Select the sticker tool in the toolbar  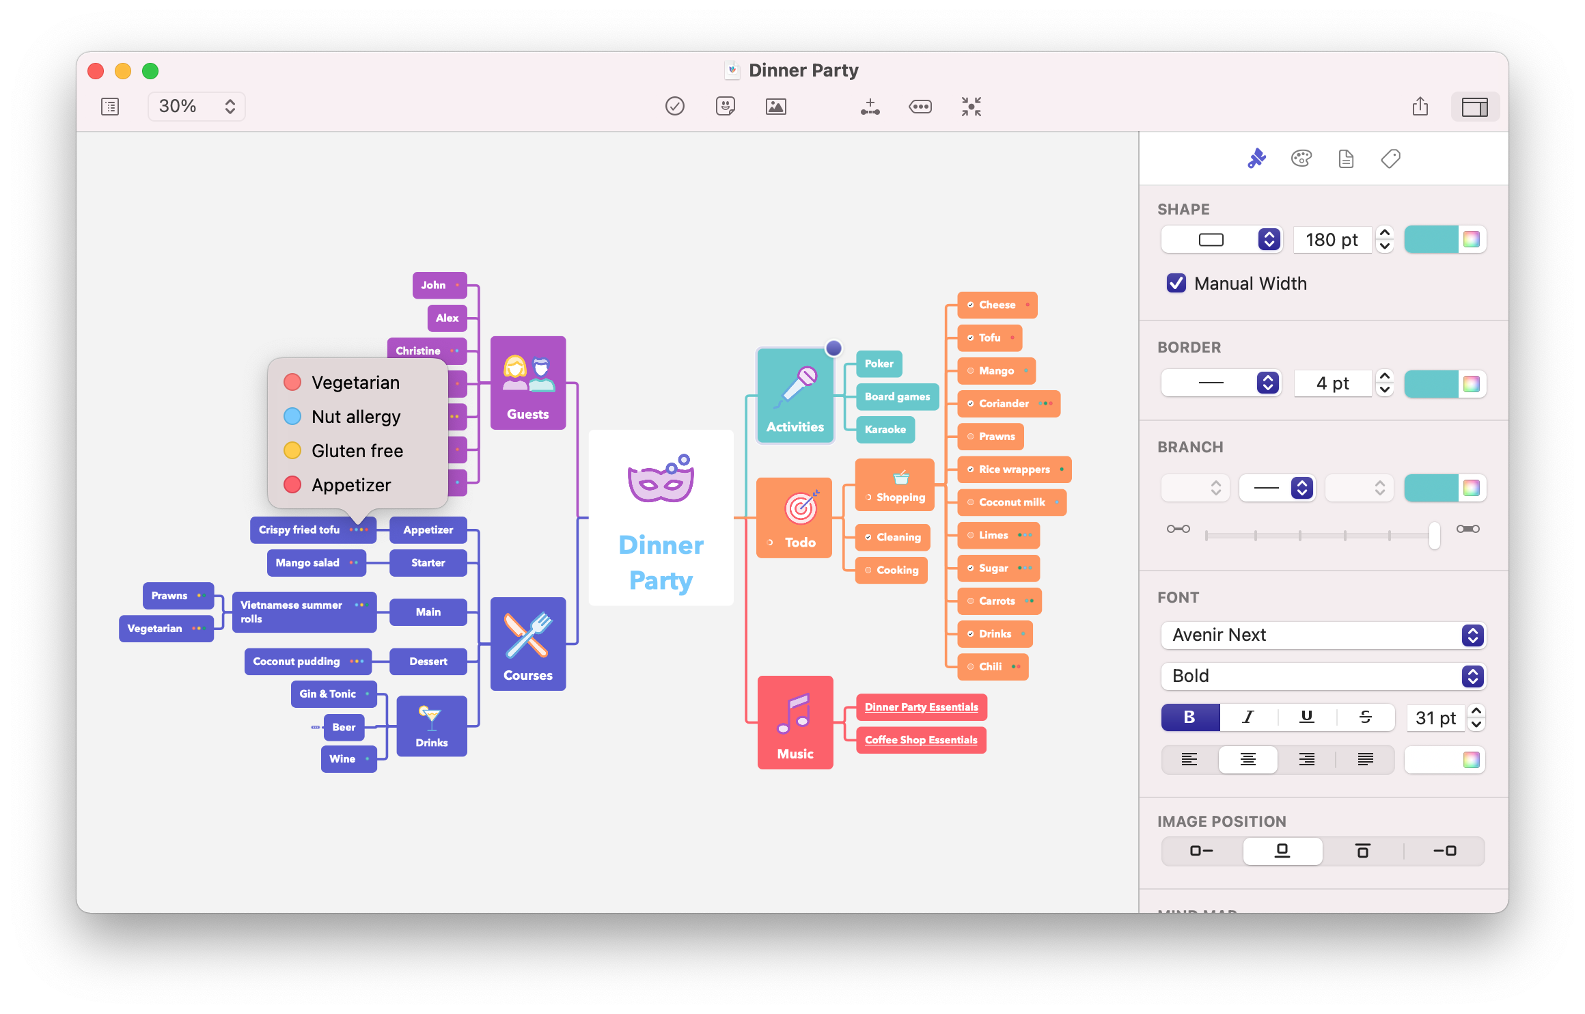[726, 106]
